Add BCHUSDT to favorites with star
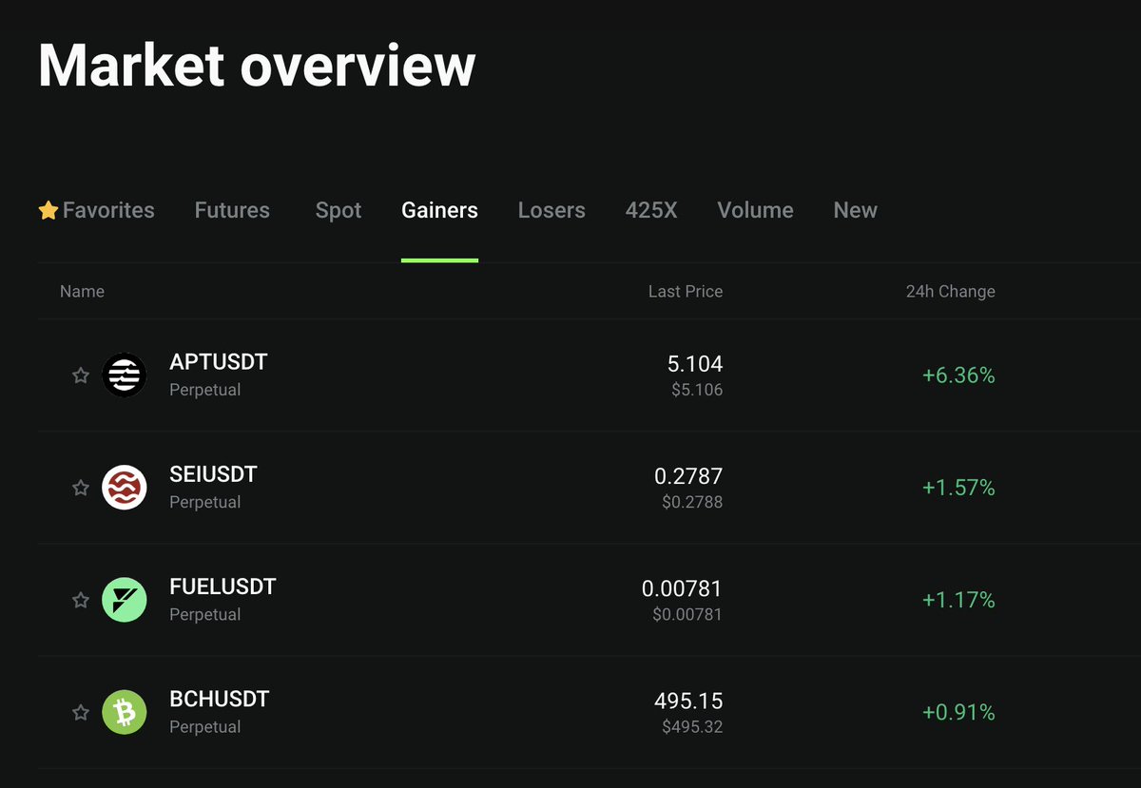 pyautogui.click(x=81, y=712)
